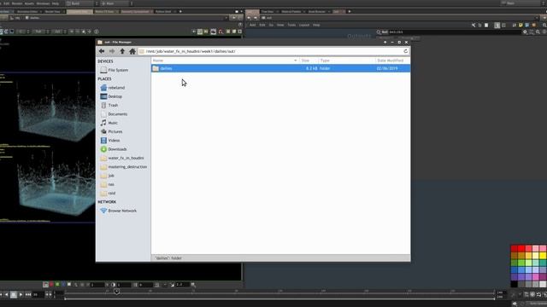The height and width of the screenshot is (307, 547).
Task: Open the job bookmark folder
Action: (x=107, y=176)
